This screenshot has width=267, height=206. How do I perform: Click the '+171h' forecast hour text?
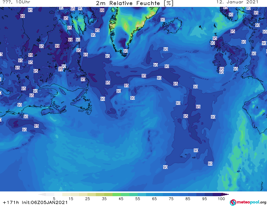tap(11, 202)
